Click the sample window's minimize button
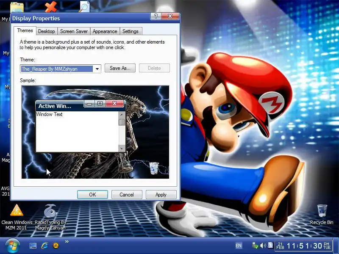Image resolution: width=339 pixels, height=254 pixels. [89, 104]
